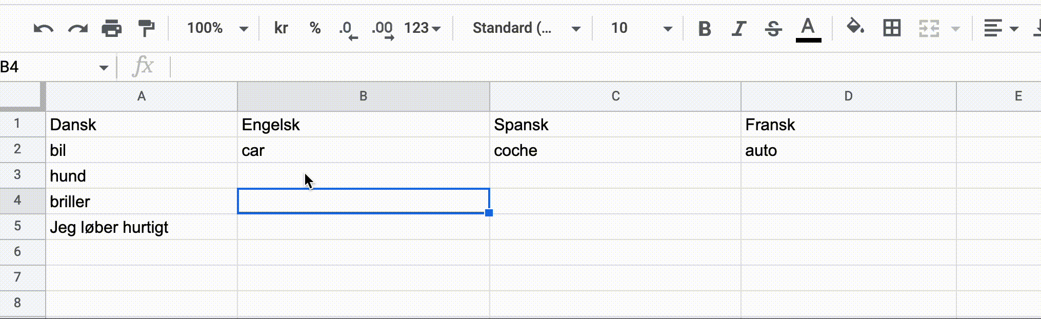
Task: Toggle strikethrough formatting
Action: [x=773, y=28]
